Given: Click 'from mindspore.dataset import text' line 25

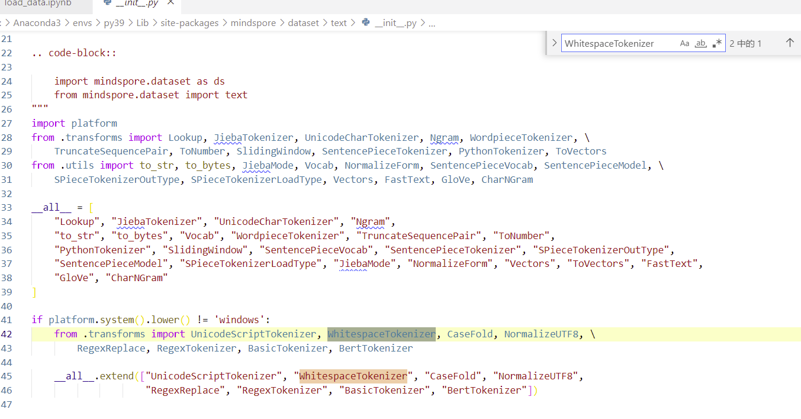Looking at the screenshot, I should click(151, 95).
